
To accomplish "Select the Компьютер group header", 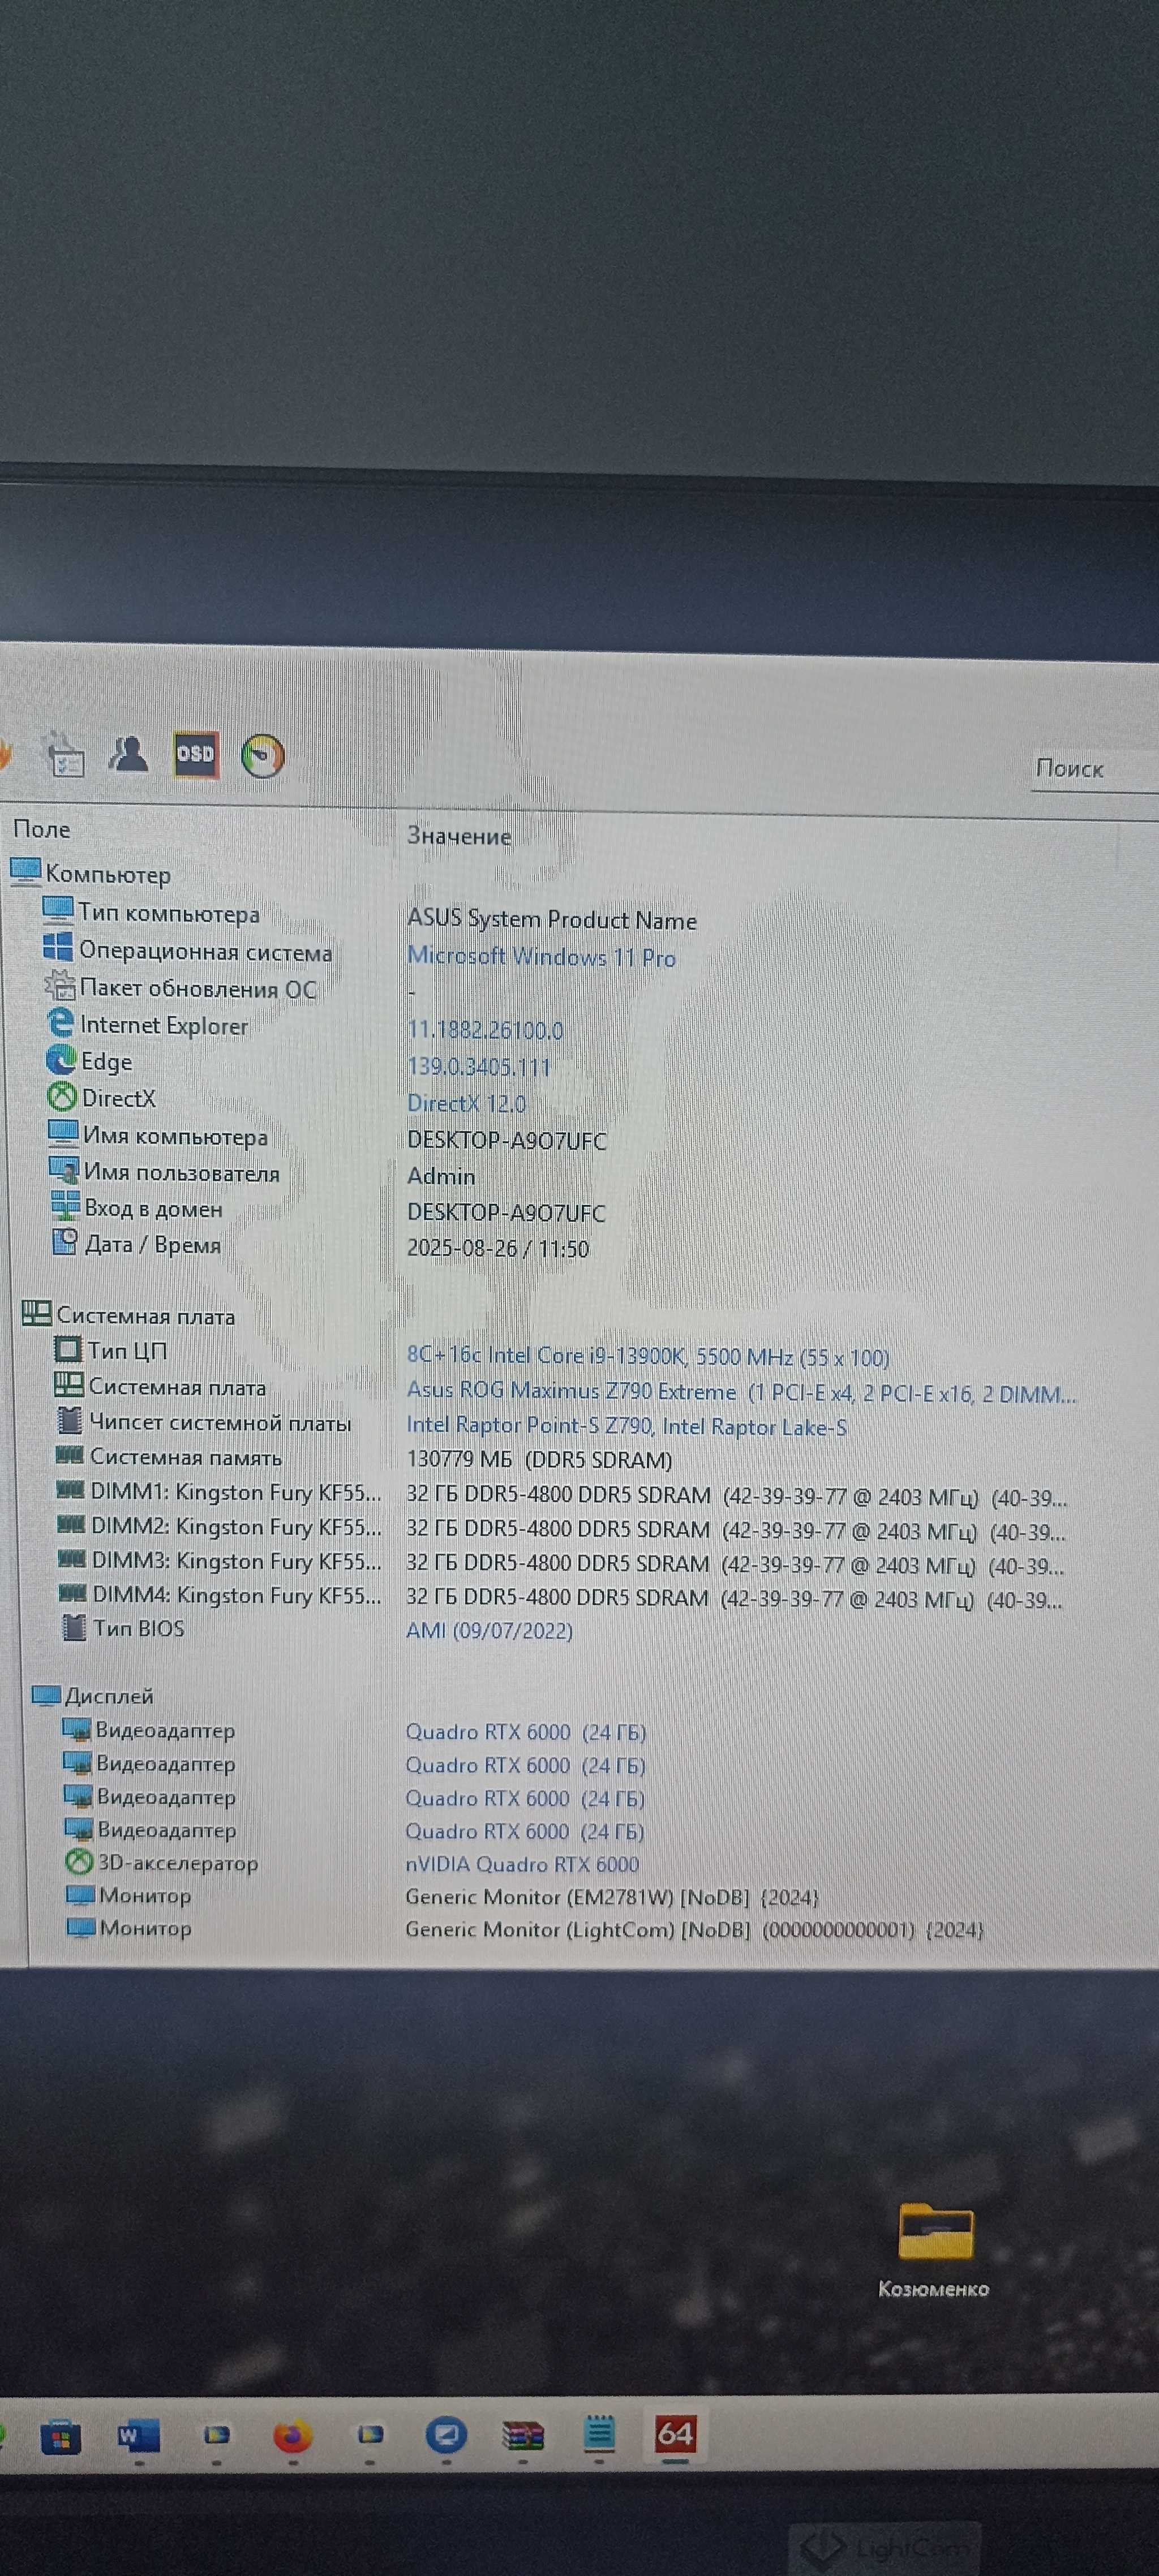I will click(x=107, y=875).
